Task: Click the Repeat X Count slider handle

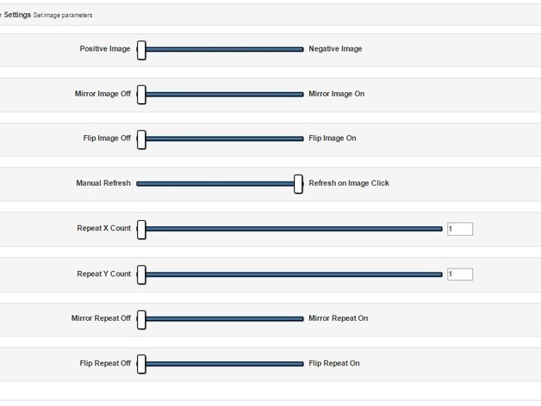Action: pos(141,229)
